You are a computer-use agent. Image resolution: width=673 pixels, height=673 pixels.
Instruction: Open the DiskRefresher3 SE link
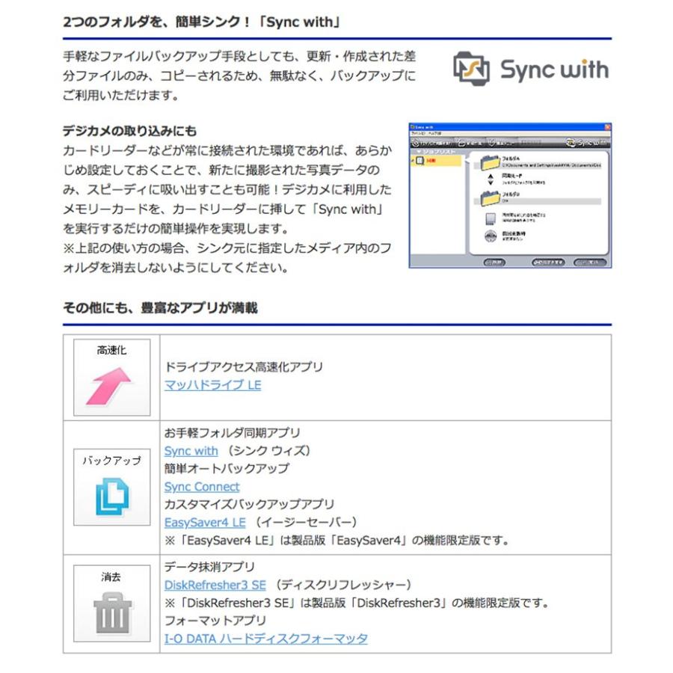click(x=215, y=585)
